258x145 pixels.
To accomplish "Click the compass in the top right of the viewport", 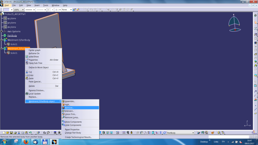I will coord(234,23).
